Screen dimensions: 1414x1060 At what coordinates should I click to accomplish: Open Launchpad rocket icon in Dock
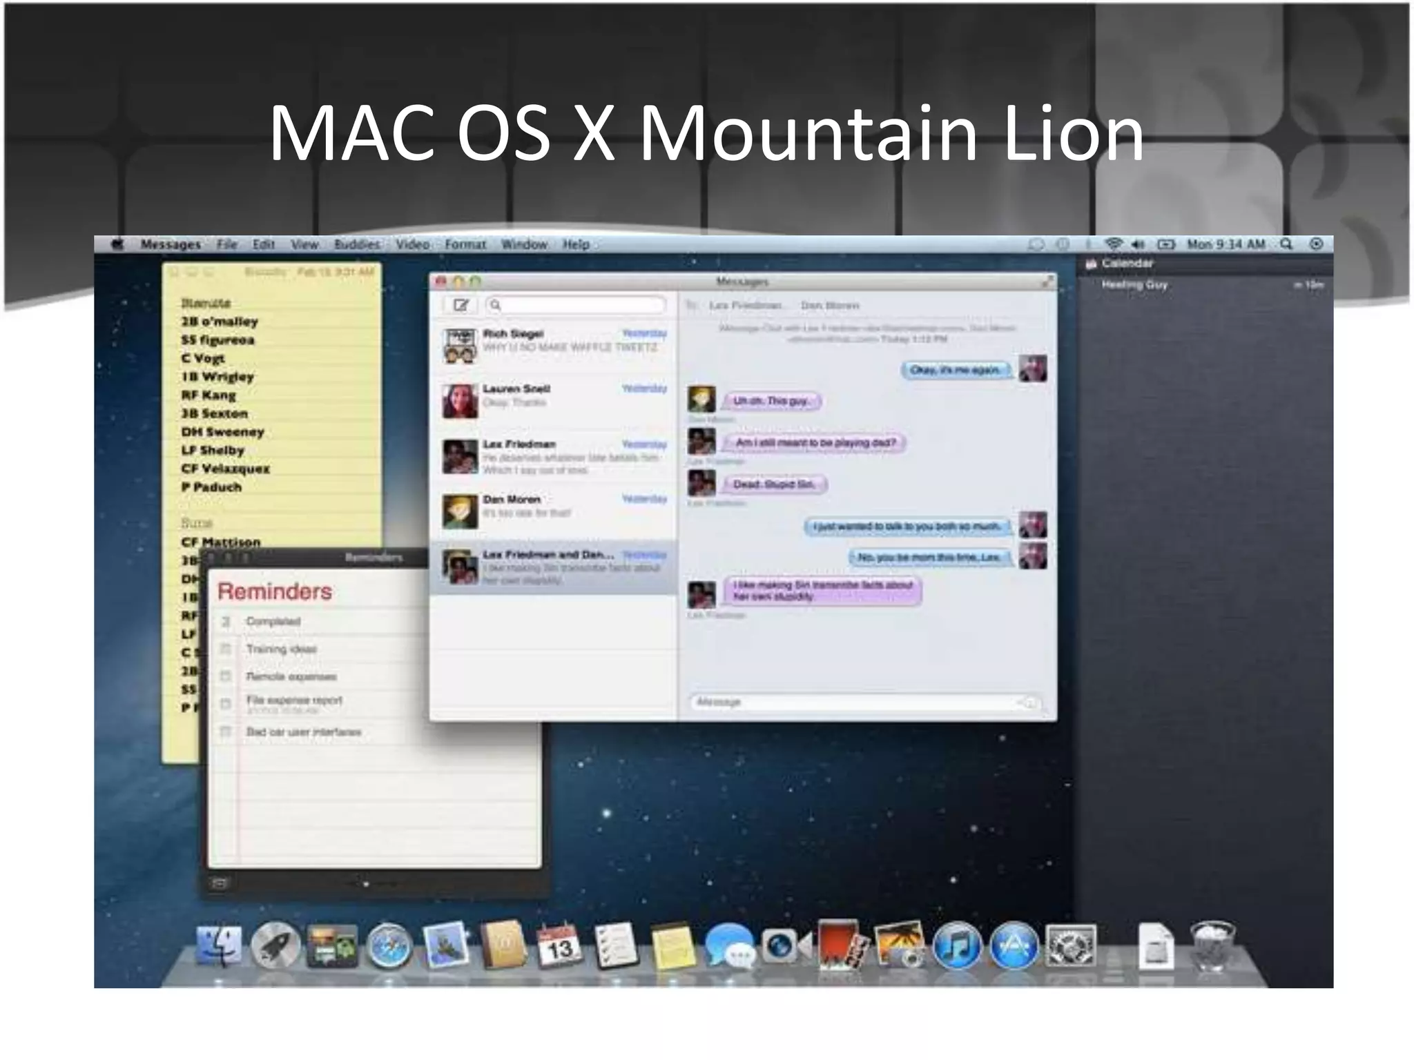tap(275, 945)
